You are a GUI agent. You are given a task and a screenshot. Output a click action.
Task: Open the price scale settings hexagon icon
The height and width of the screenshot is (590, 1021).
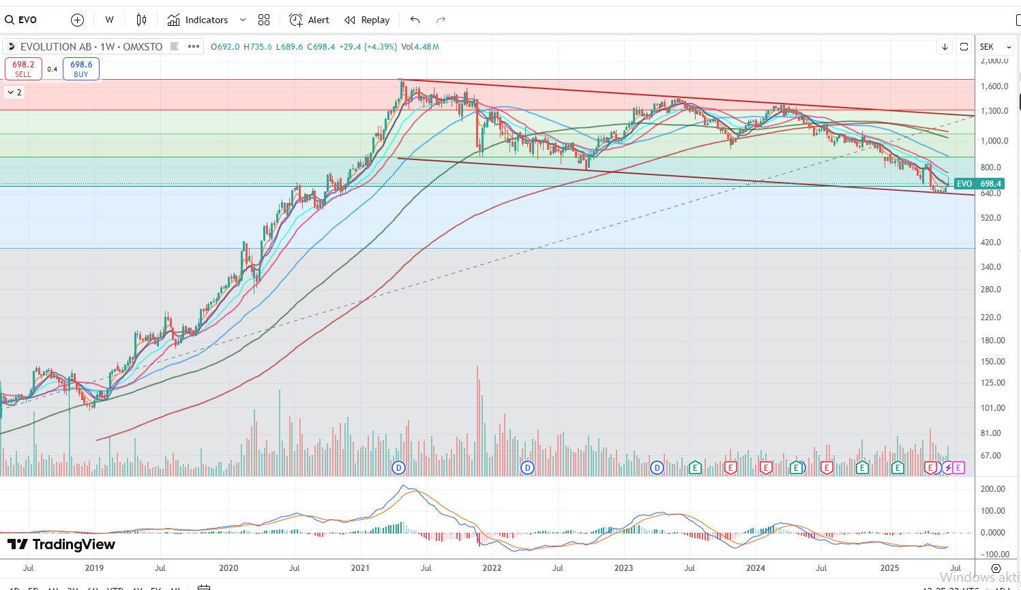996,568
